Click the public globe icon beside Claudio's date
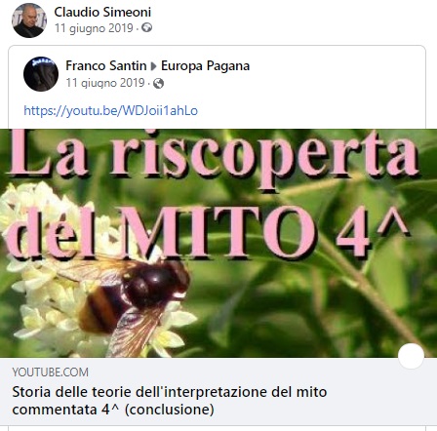This screenshot has height=431, width=437. point(146,28)
